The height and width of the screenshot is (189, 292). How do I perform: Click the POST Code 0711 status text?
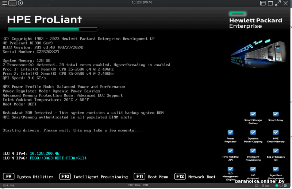click(x=138, y=185)
